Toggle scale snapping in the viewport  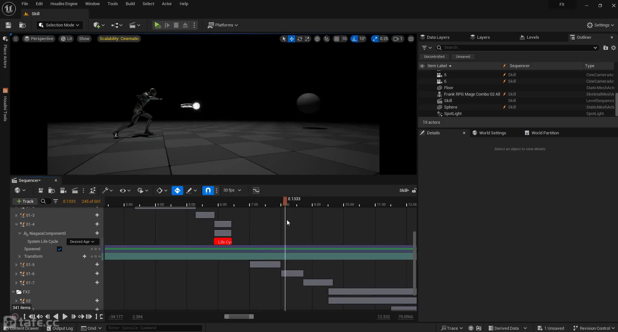(375, 39)
